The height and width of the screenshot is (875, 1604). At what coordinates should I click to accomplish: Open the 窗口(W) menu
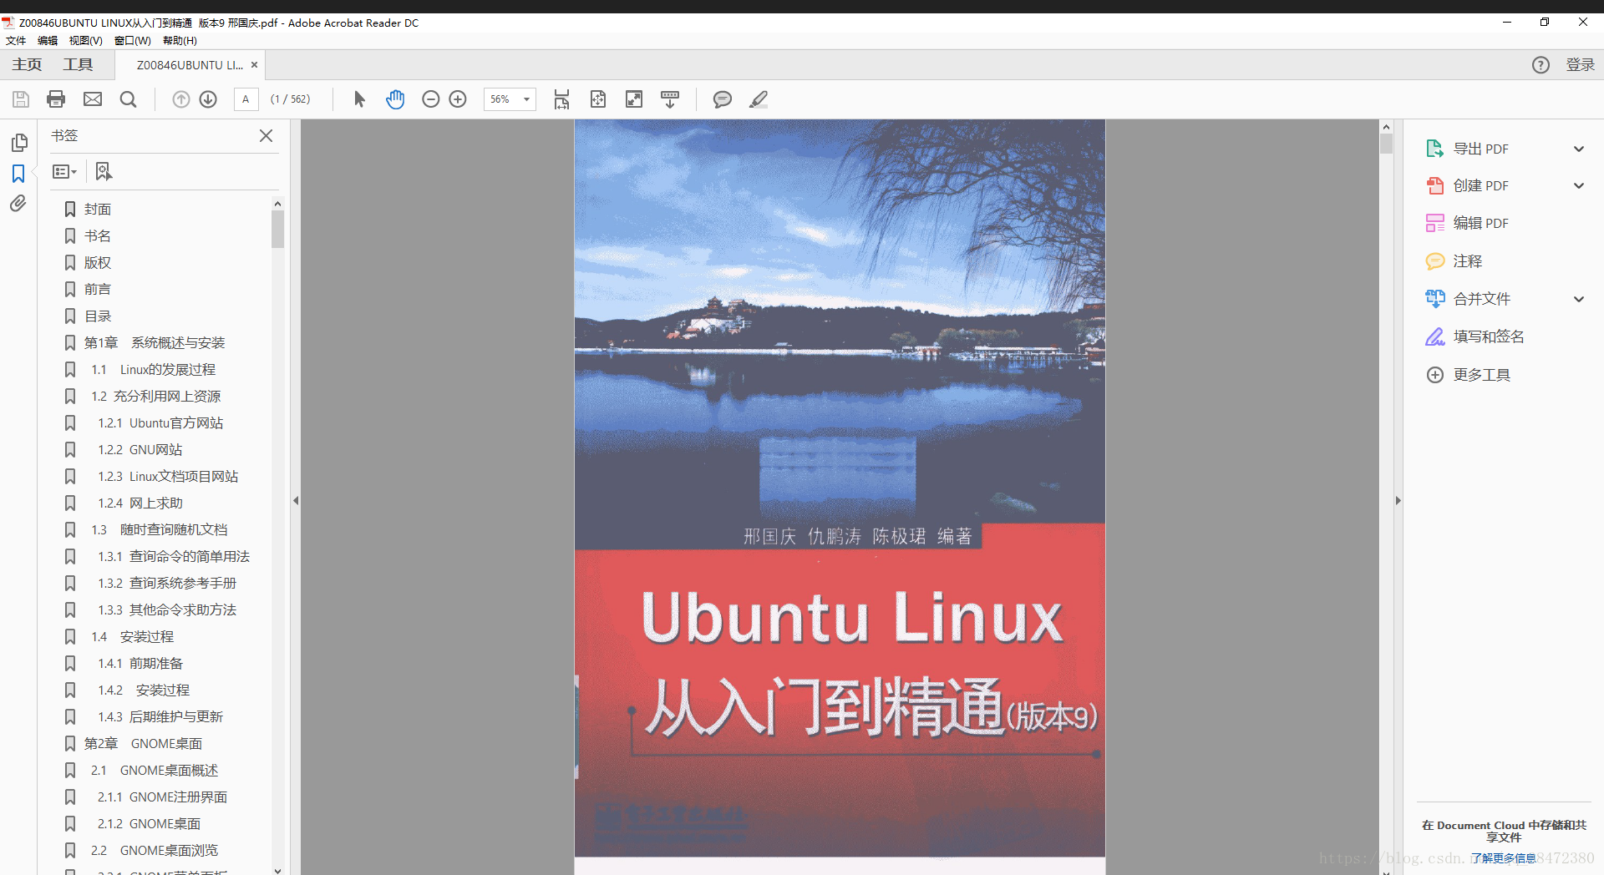(133, 40)
